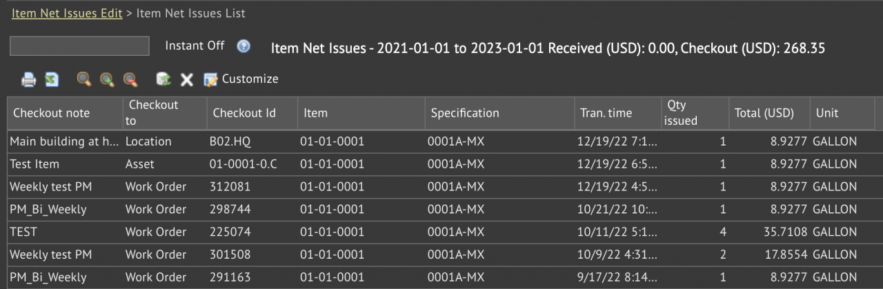This screenshot has height=289, width=883.
Task: Print the Item Net Issues list
Action: pos(28,80)
